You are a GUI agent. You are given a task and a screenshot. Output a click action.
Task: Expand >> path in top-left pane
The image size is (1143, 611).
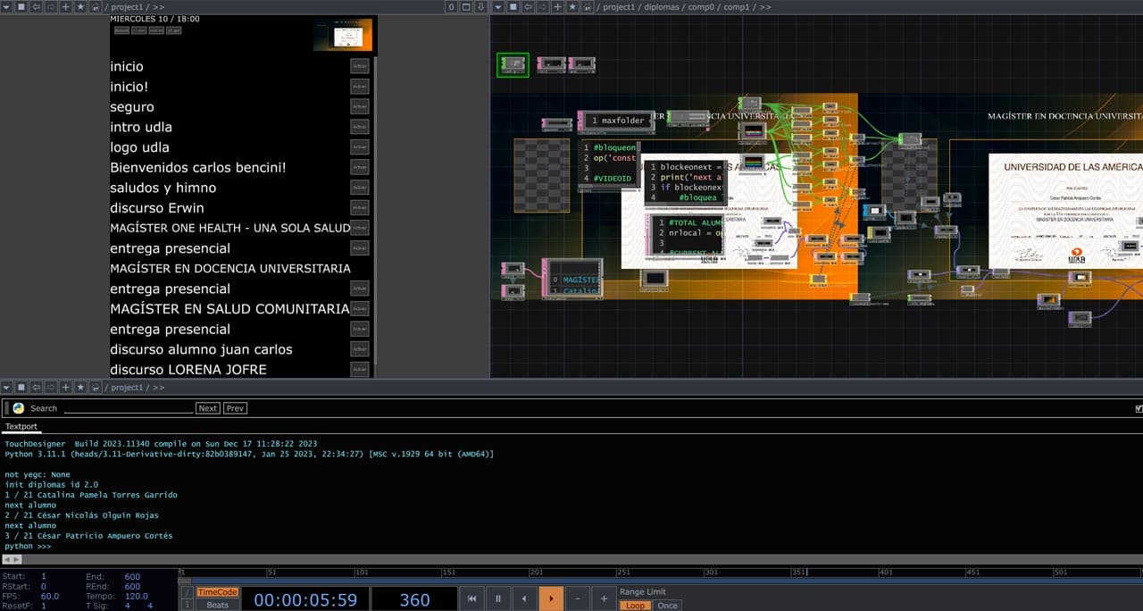point(159,7)
